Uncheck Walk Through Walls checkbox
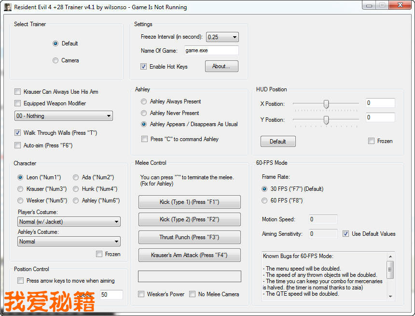 point(18,133)
